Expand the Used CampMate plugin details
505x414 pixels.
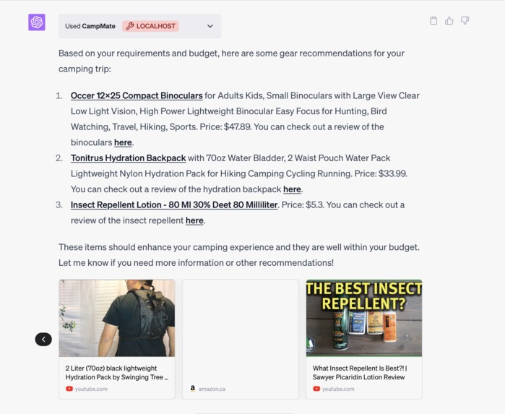pyautogui.click(x=210, y=26)
